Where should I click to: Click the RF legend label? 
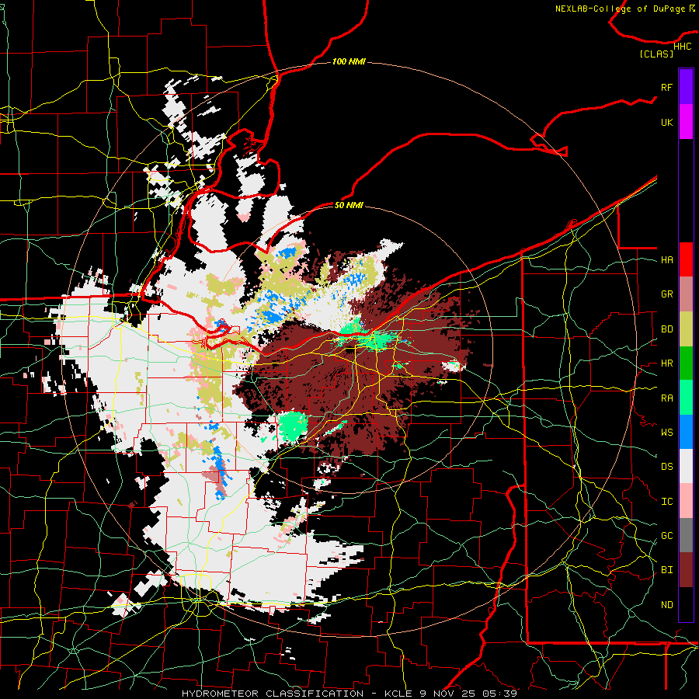pos(666,87)
